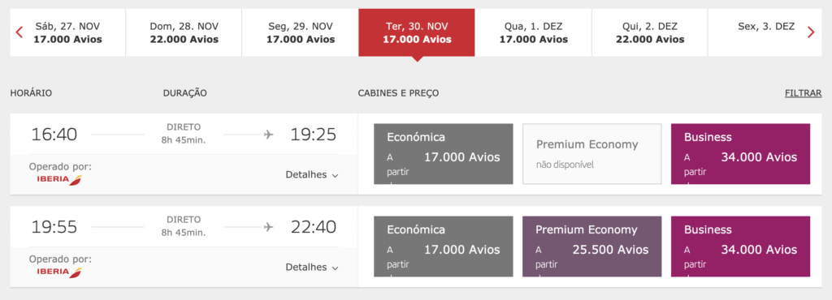
Task: Open the FILTRAR link
Action: 803,93
